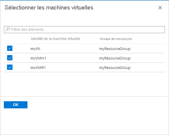Select the myVMH1 name text
This screenshot has height=135, width=169.
coord(38,58)
